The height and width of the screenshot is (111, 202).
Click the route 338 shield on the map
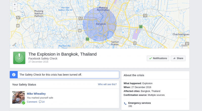click(81, 18)
